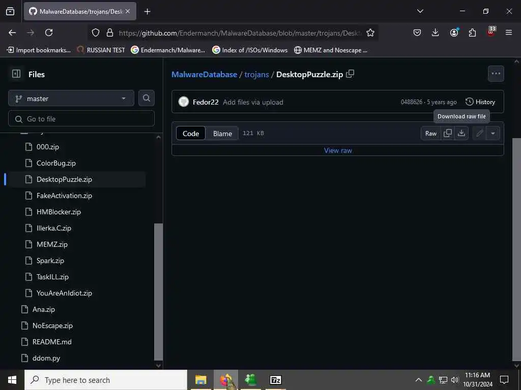
Task: Show hidden system tray icons chevron
Action: click(x=419, y=380)
